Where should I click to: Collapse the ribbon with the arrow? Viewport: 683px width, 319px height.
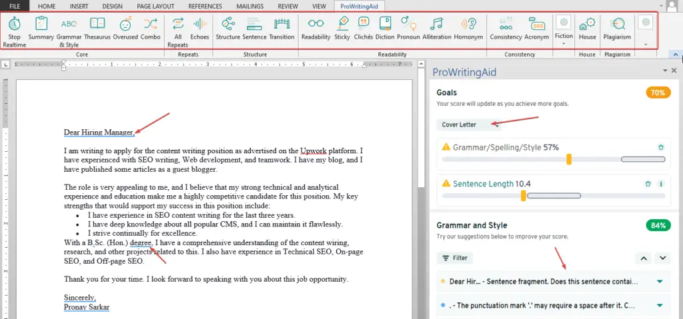[676, 55]
